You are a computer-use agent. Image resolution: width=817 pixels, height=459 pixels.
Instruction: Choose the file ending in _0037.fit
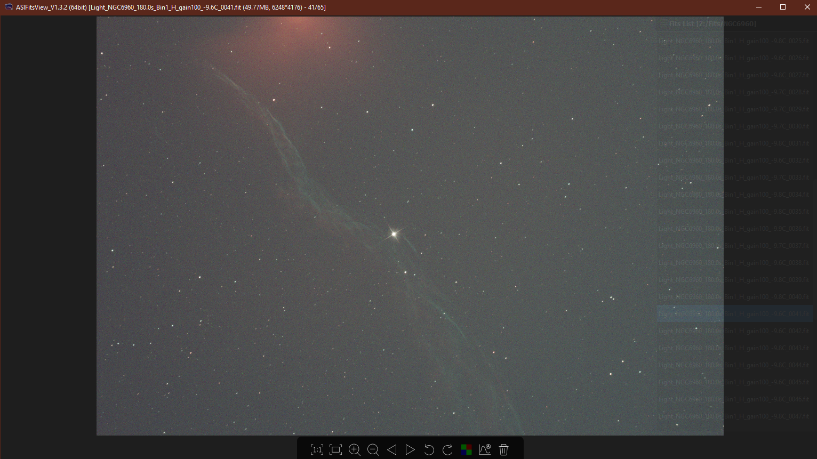click(x=735, y=246)
